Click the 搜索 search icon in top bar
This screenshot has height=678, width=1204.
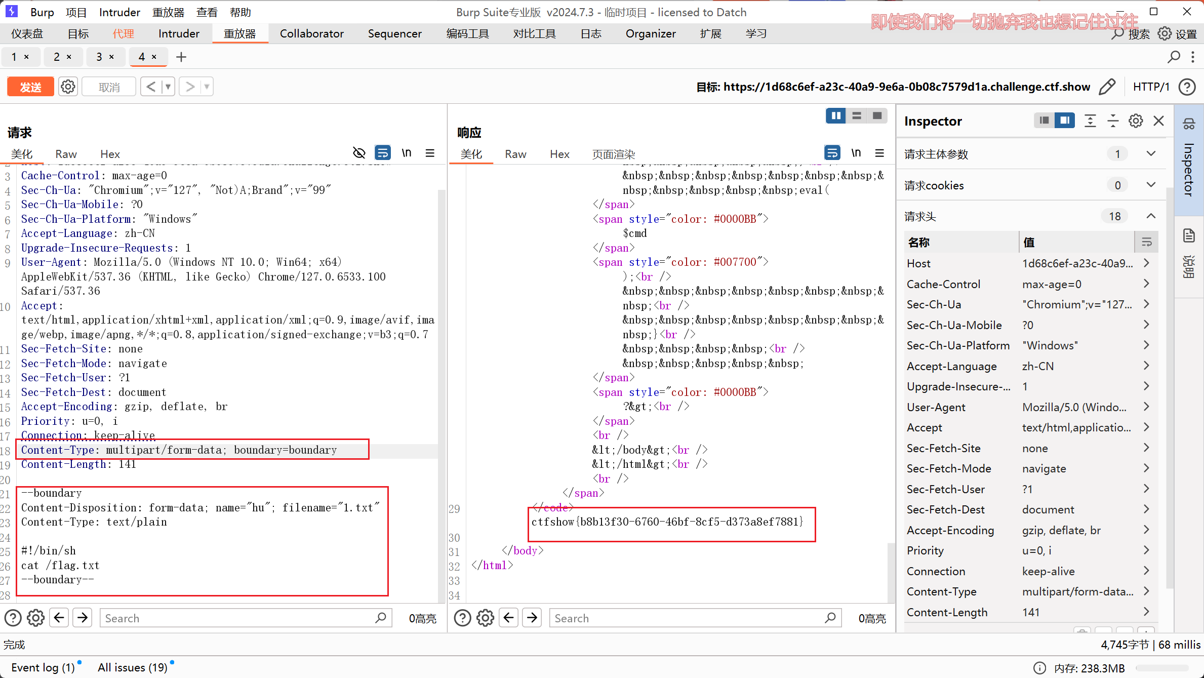pos(1117,34)
